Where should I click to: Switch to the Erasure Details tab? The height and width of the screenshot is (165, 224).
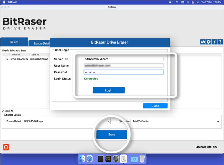click(x=39, y=43)
